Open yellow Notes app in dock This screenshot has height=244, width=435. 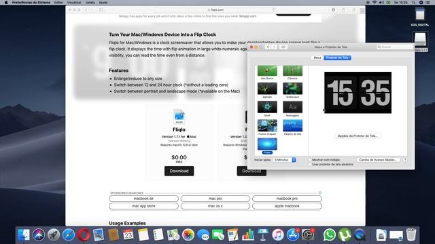[x=143, y=235]
